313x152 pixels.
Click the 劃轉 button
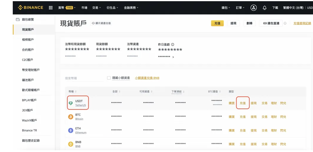(249, 23)
